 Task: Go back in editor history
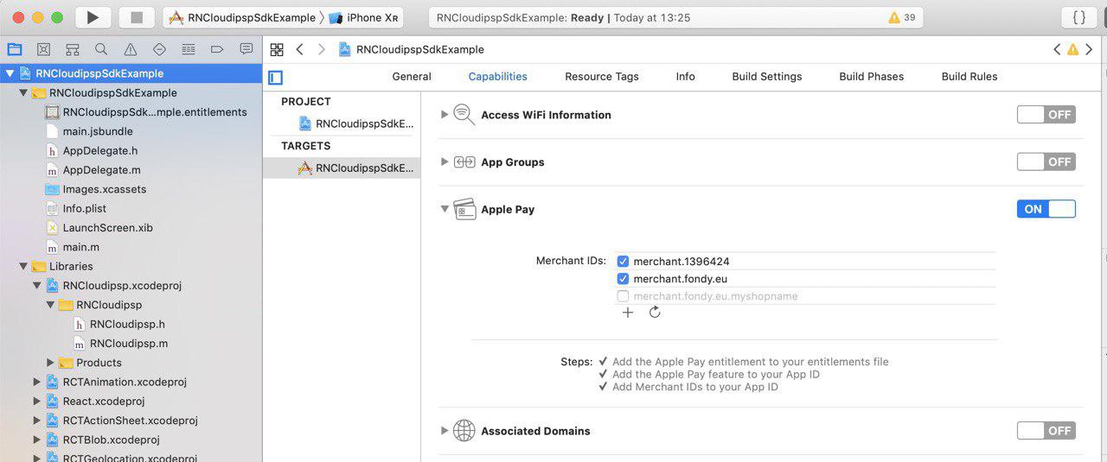(x=299, y=49)
